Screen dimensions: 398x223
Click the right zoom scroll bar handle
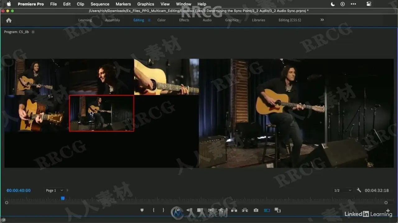click(x=386, y=203)
